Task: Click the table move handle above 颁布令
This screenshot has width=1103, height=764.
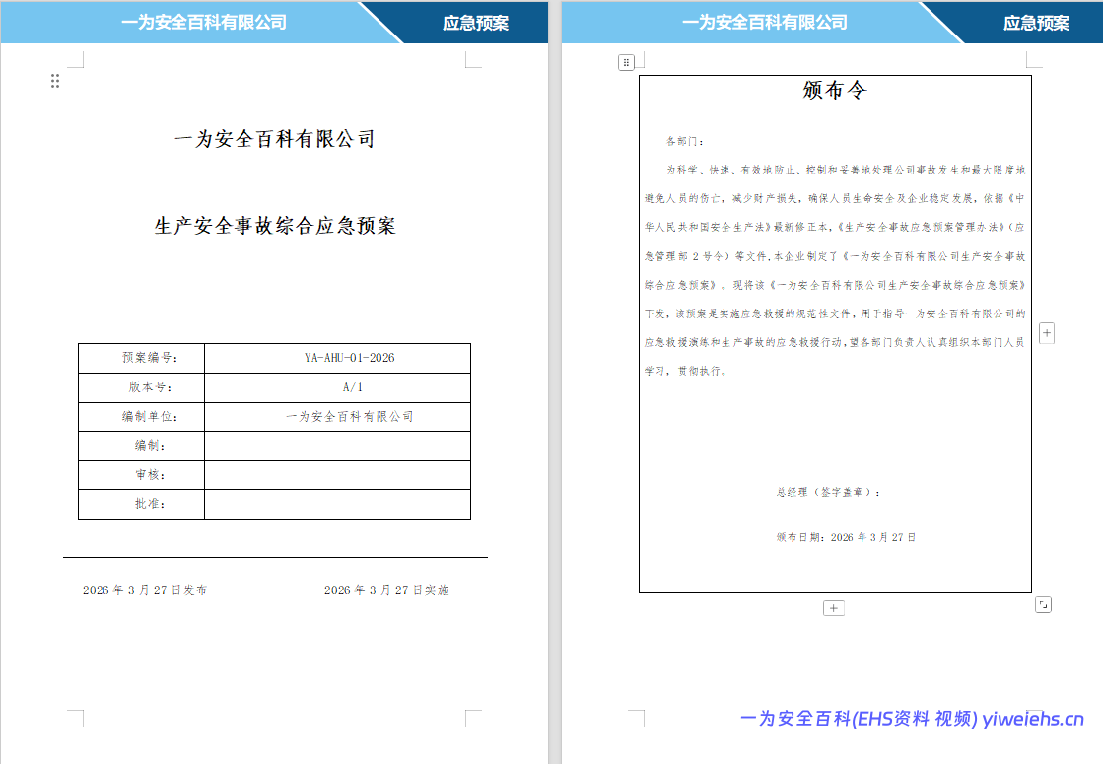Action: tap(626, 62)
